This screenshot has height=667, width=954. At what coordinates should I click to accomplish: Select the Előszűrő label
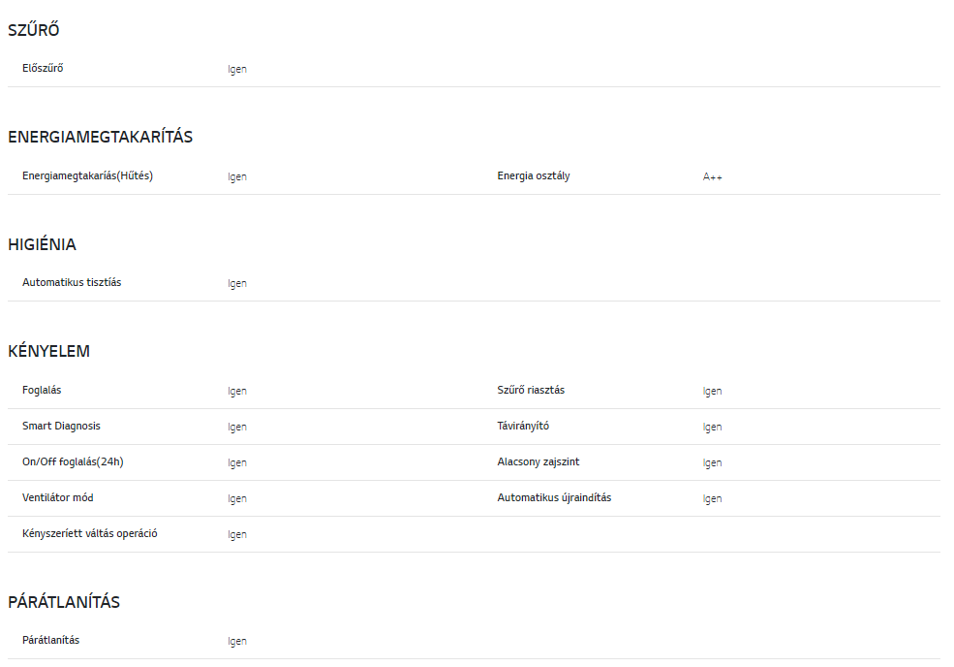pos(43,68)
